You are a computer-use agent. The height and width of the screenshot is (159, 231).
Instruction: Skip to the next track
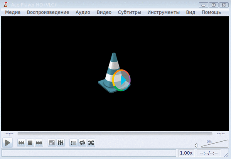point(39,143)
